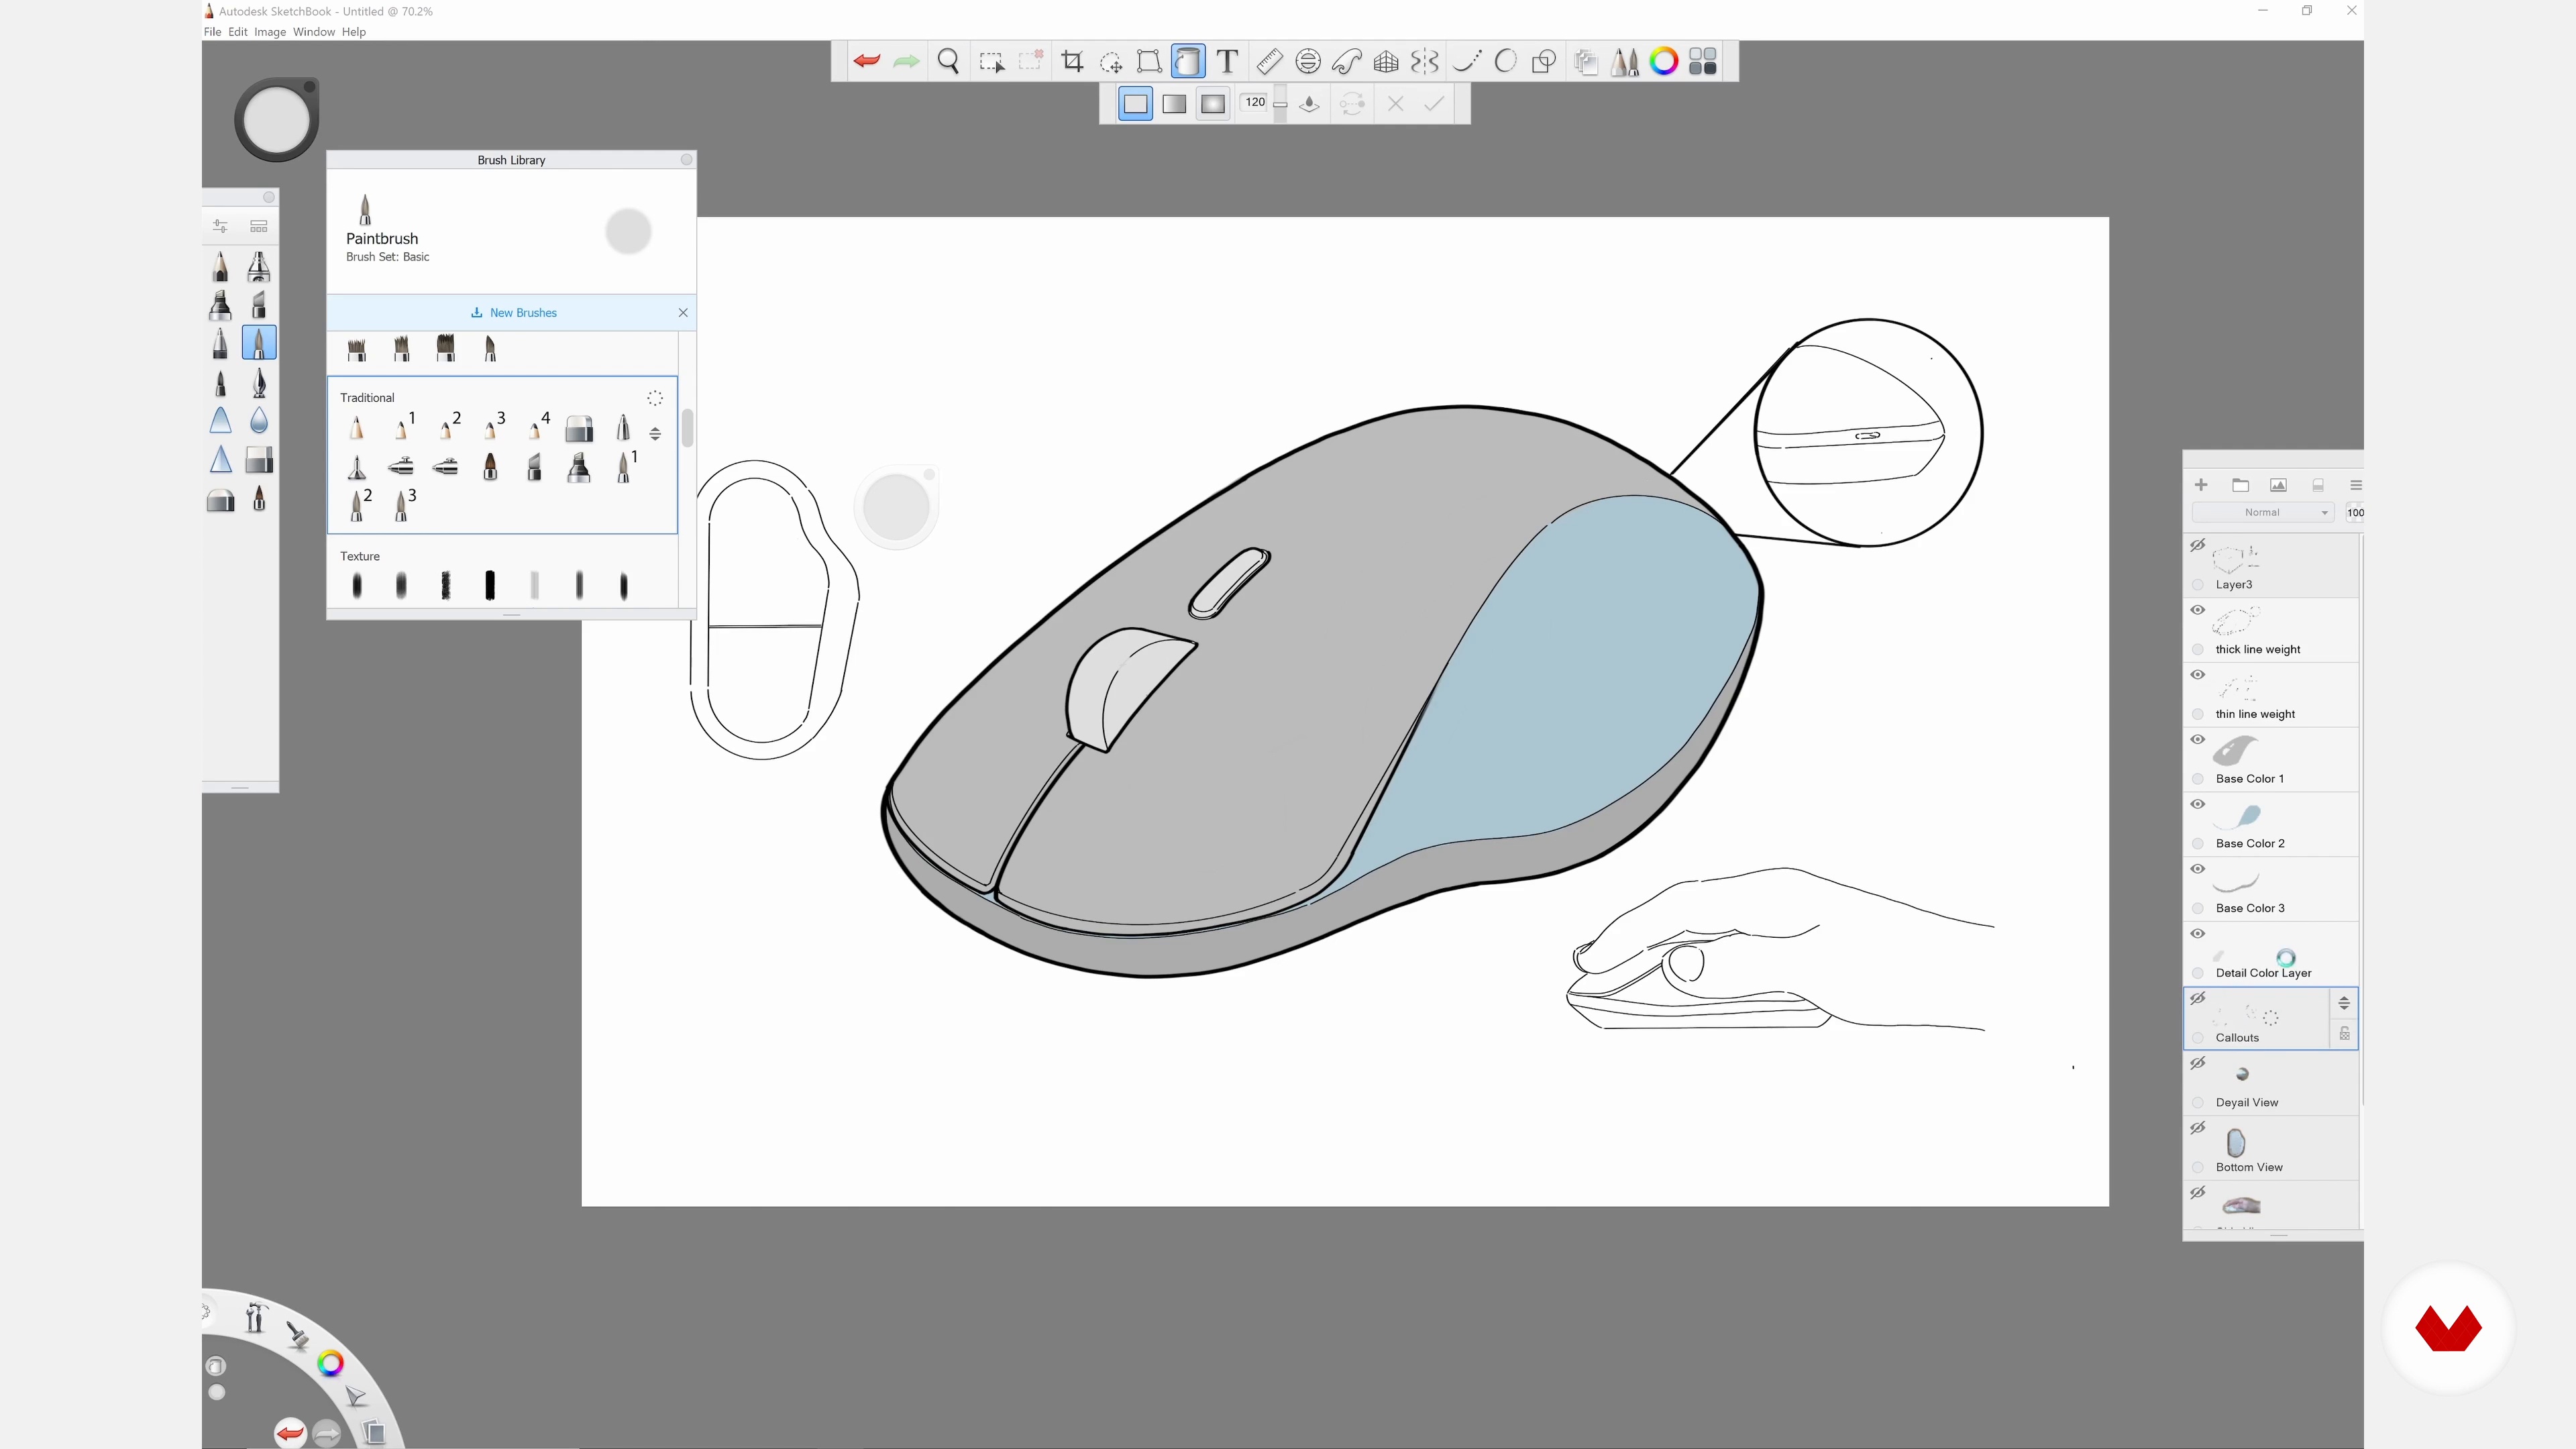Viewport: 2576px width, 1449px height.
Task: Select the rectangular Selection tool
Action: (991, 62)
